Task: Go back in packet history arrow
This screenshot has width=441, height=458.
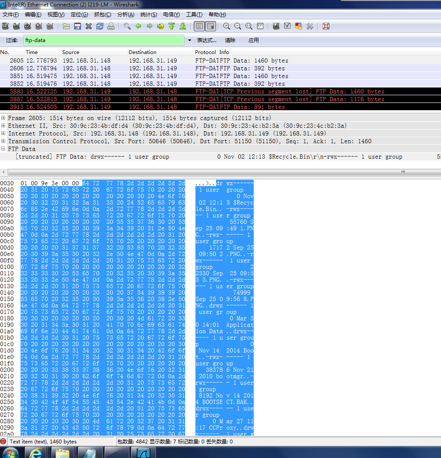Action: (x=138, y=26)
